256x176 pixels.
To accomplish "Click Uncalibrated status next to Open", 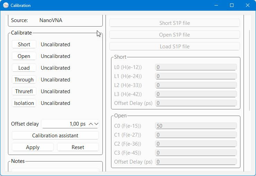I will pyautogui.click(x=55, y=56).
